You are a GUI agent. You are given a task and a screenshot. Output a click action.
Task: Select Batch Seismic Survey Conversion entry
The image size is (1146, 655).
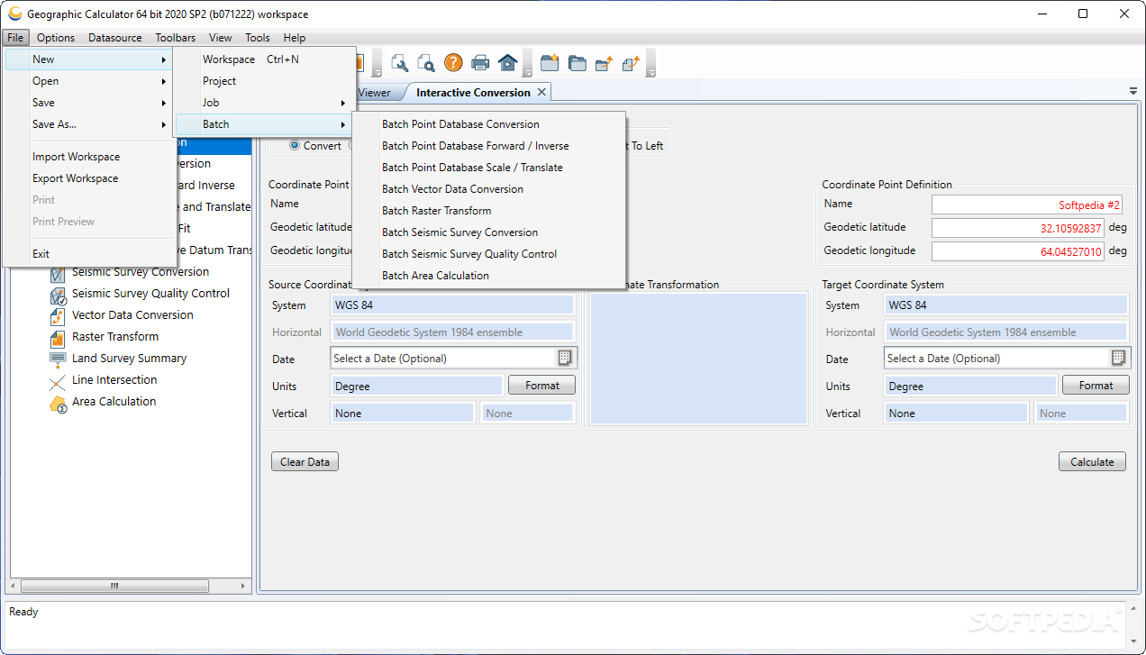[488, 232]
